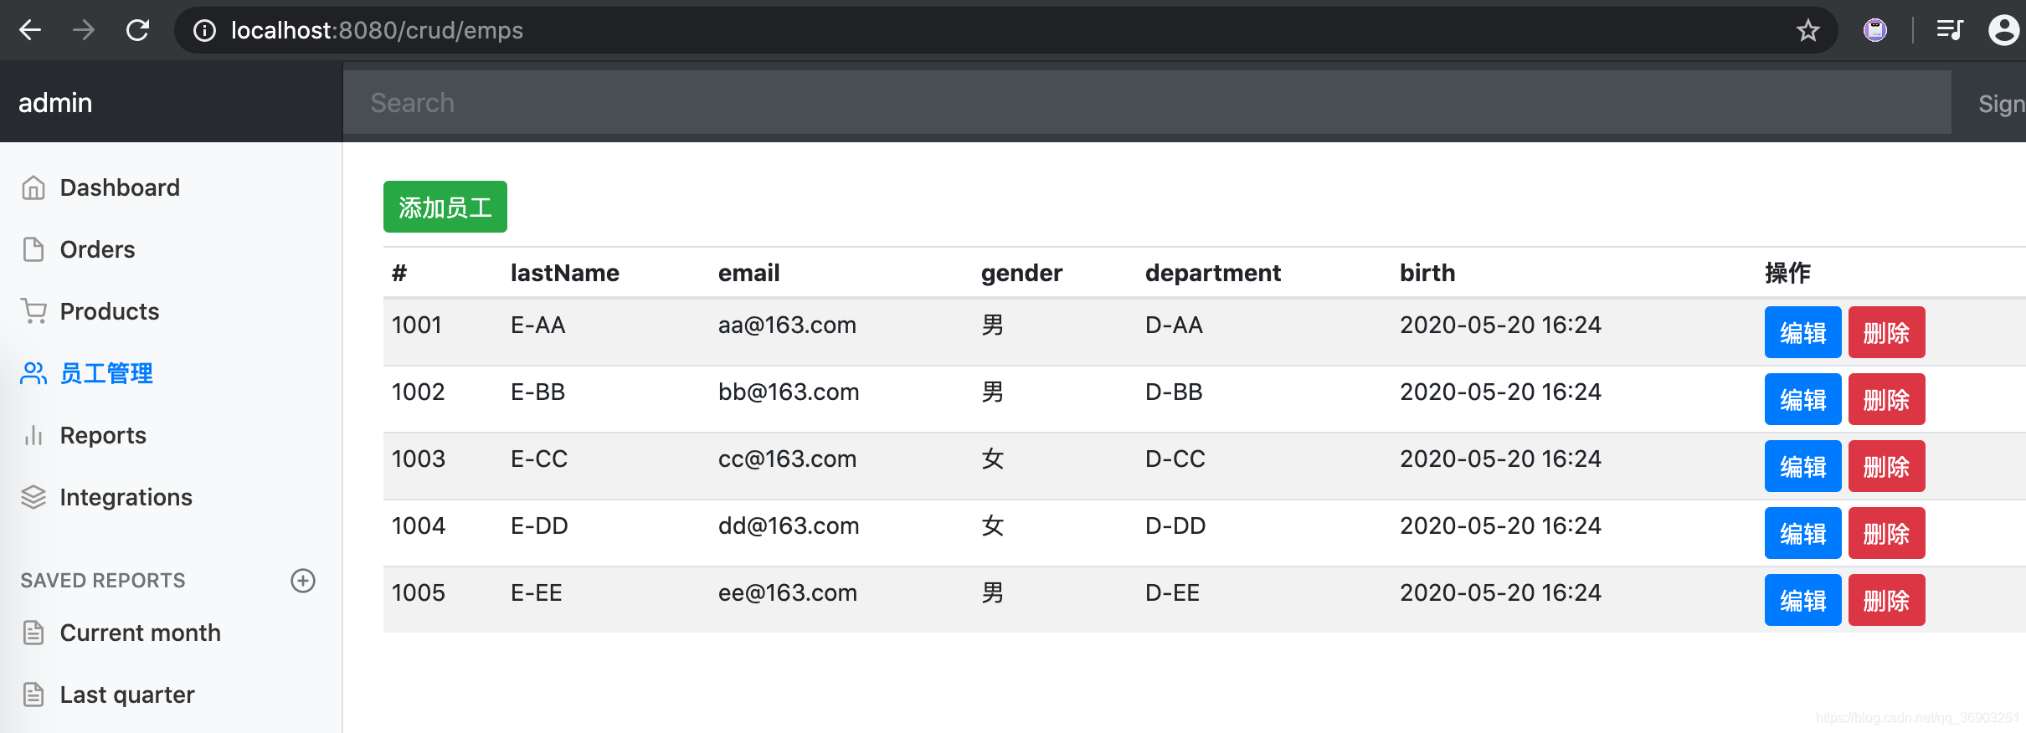
Task: Select the dd@163.com email cell
Action: coord(789,525)
